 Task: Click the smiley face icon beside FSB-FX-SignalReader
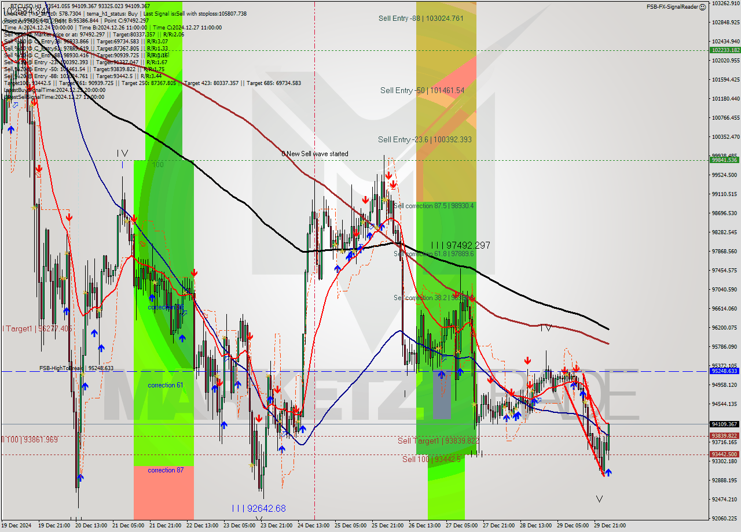(702, 7)
